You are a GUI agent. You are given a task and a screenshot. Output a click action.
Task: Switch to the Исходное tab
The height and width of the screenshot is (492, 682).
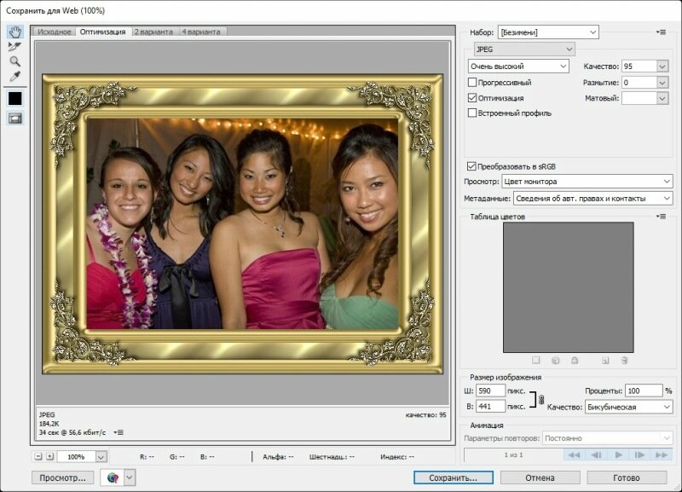pos(55,32)
